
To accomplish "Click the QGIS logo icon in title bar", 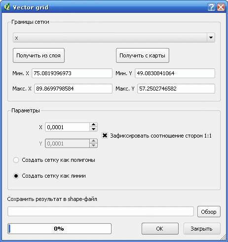I will (x=7, y=7).
